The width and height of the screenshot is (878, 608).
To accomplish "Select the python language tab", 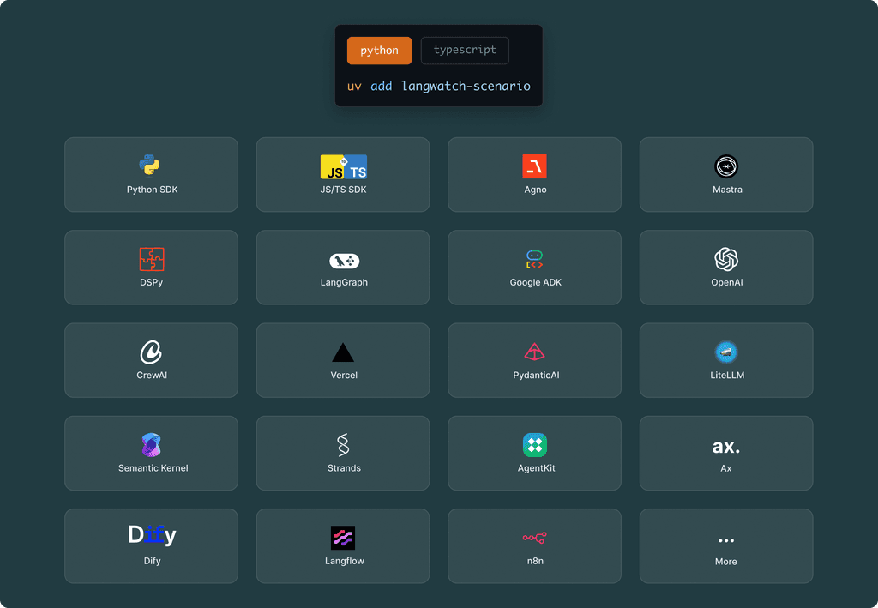I will click(379, 51).
